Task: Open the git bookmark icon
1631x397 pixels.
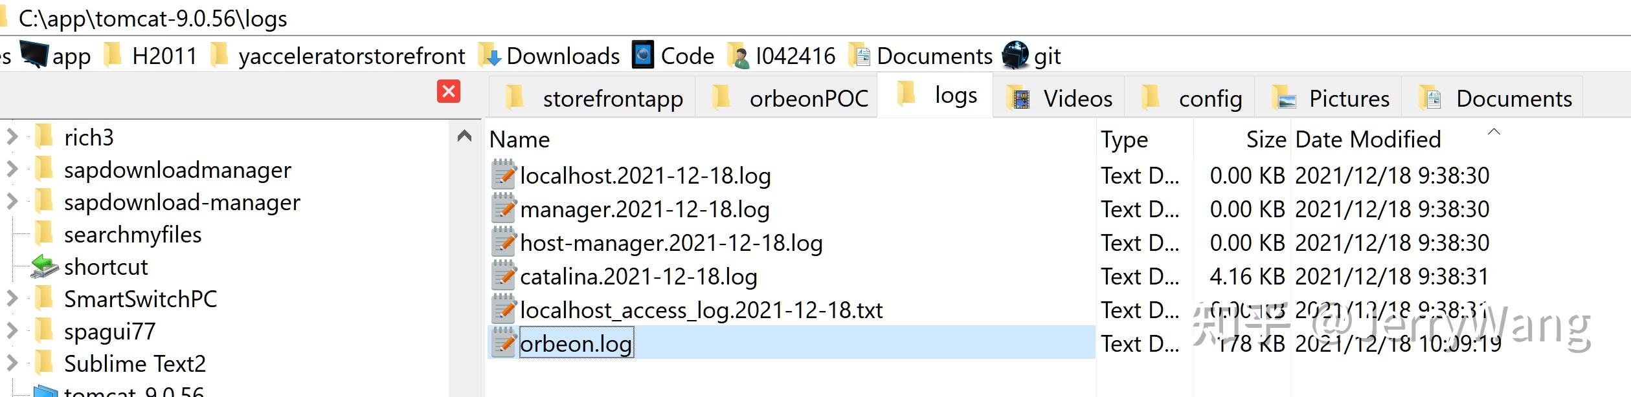Action: click(x=1015, y=55)
